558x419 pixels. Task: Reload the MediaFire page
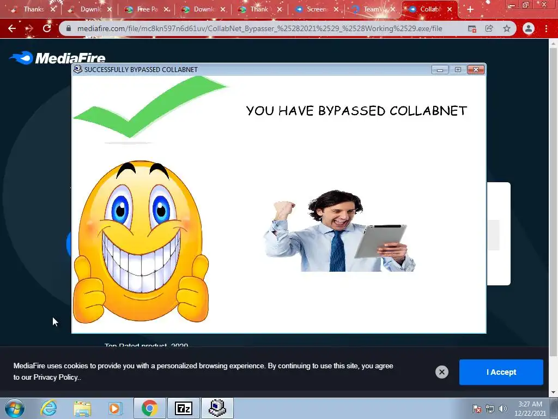(47, 28)
